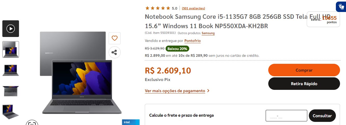Click the Retira Rápido button
Viewport: 346px width, 125px height.
pos(304,84)
